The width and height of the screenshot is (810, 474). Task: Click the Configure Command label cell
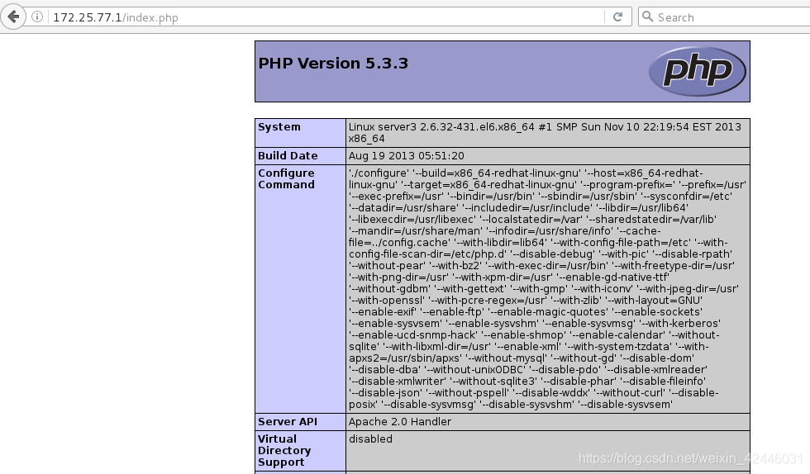coord(300,289)
